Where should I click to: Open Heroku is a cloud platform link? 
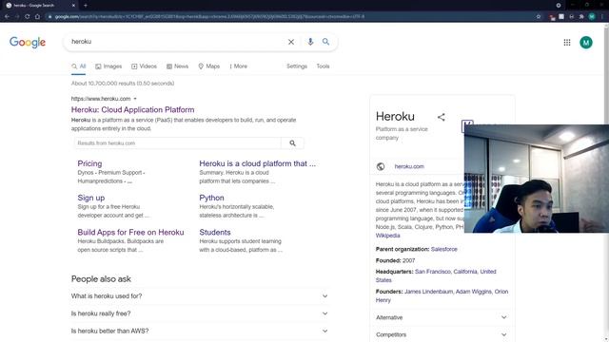tap(258, 163)
